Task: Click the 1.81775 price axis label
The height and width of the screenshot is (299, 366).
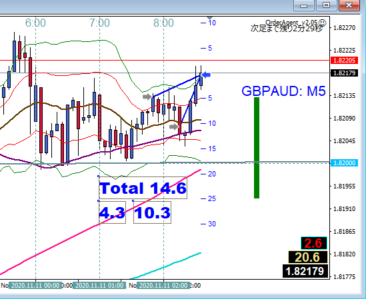Action: (x=344, y=277)
